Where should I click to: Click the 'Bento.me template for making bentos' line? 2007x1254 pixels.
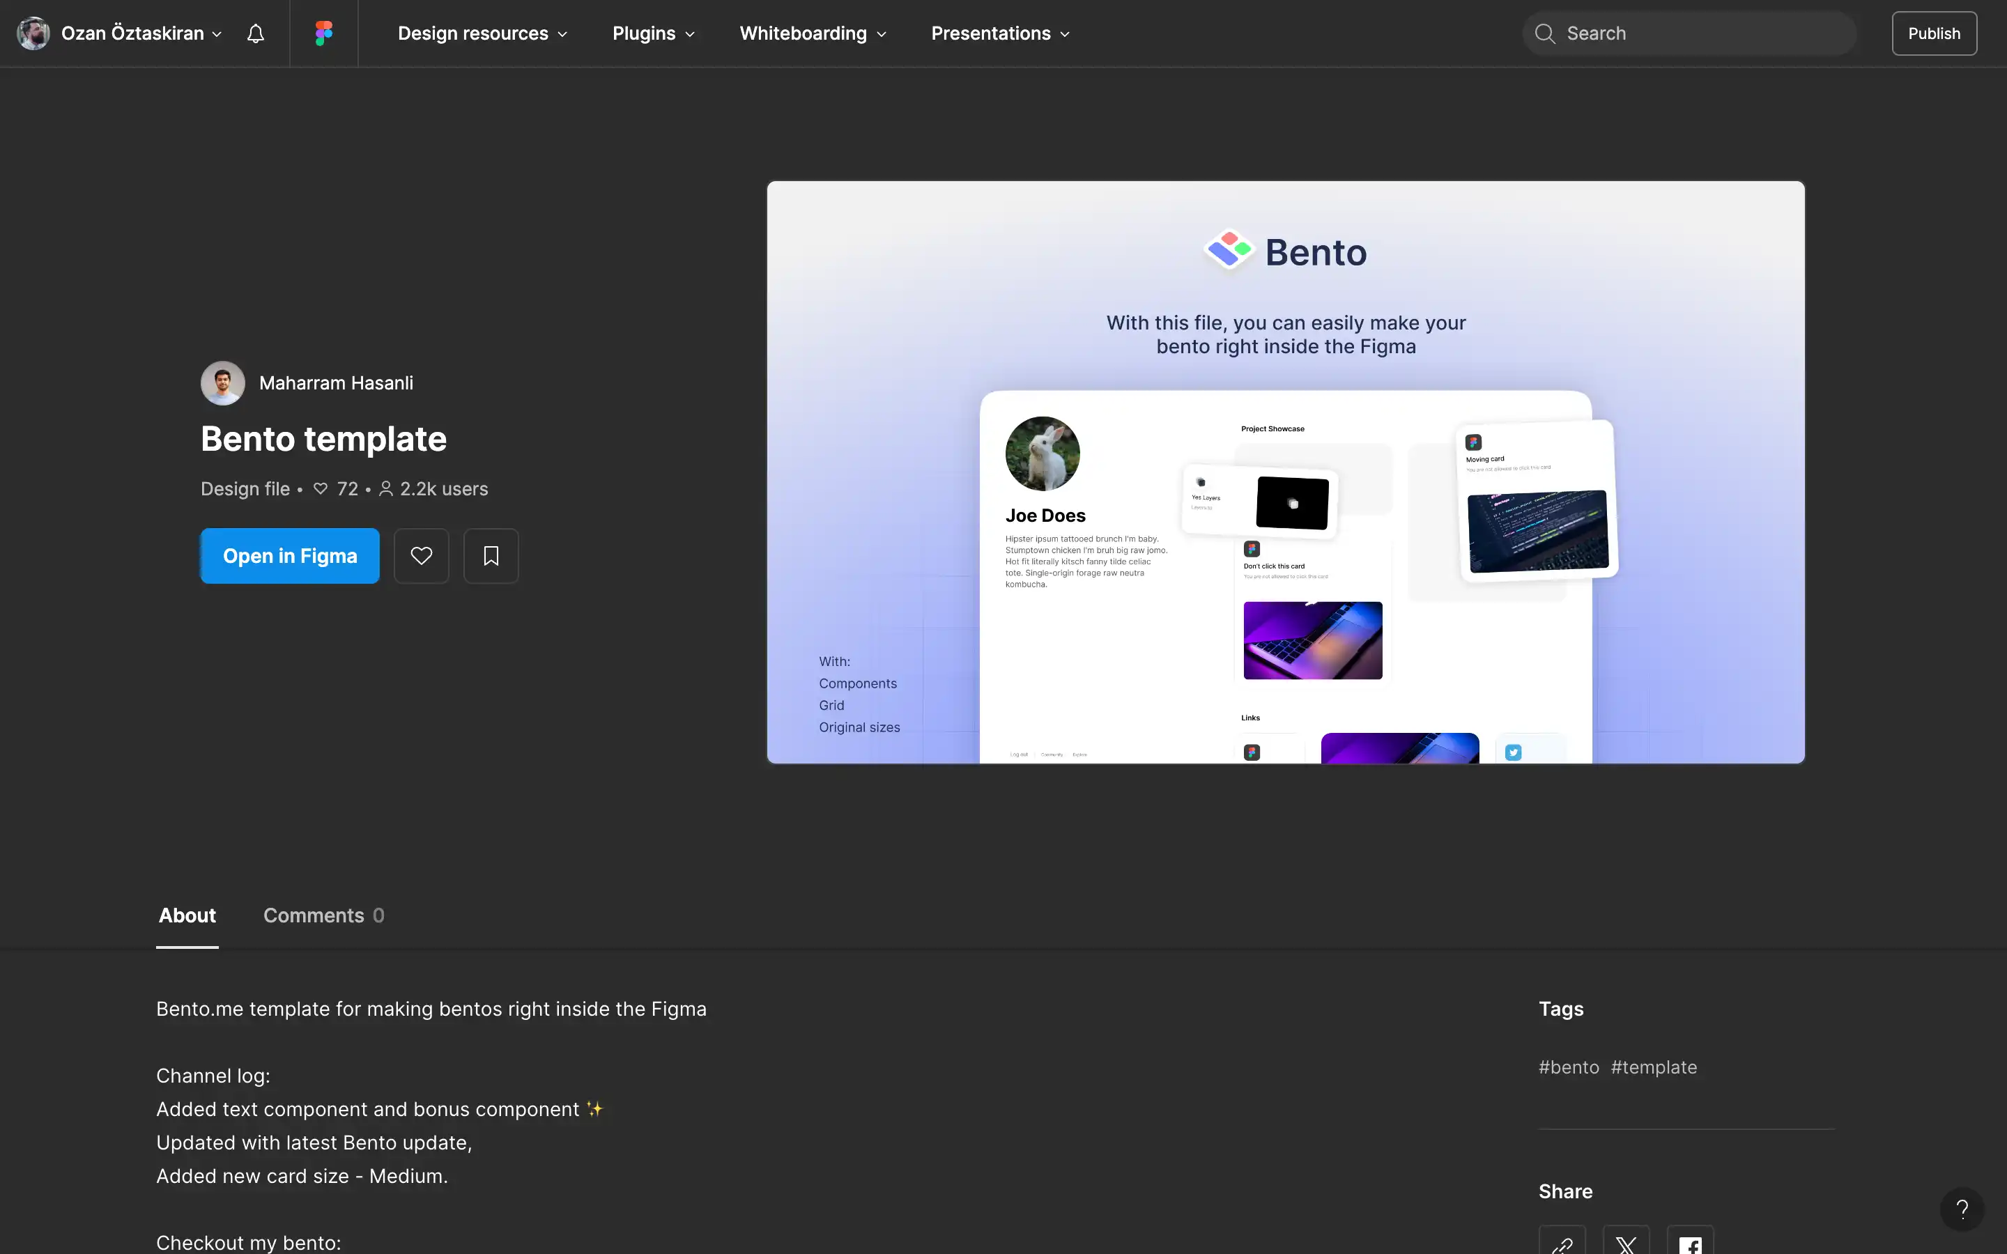click(431, 1009)
